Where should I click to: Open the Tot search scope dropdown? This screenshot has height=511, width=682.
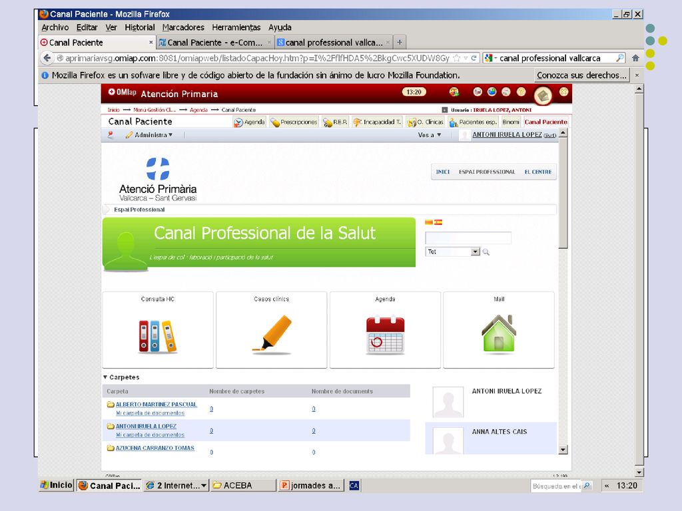tap(476, 252)
